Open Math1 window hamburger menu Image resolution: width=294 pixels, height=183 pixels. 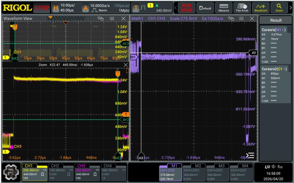[x=241, y=18]
